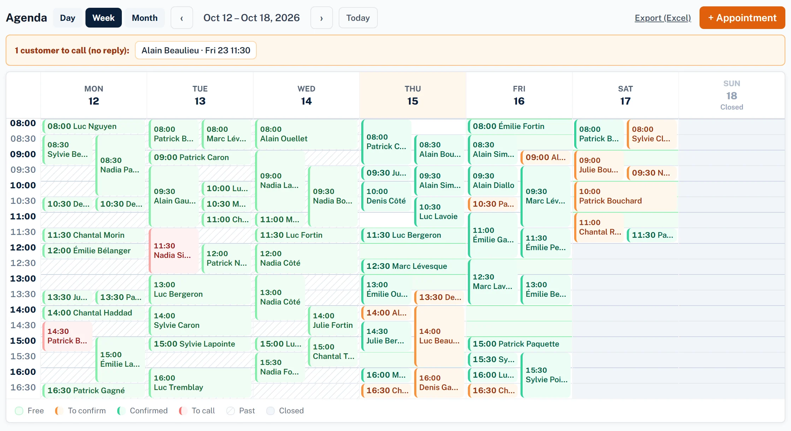Select the Week view tab
Viewport: 791px width, 431px height.
[x=103, y=18]
